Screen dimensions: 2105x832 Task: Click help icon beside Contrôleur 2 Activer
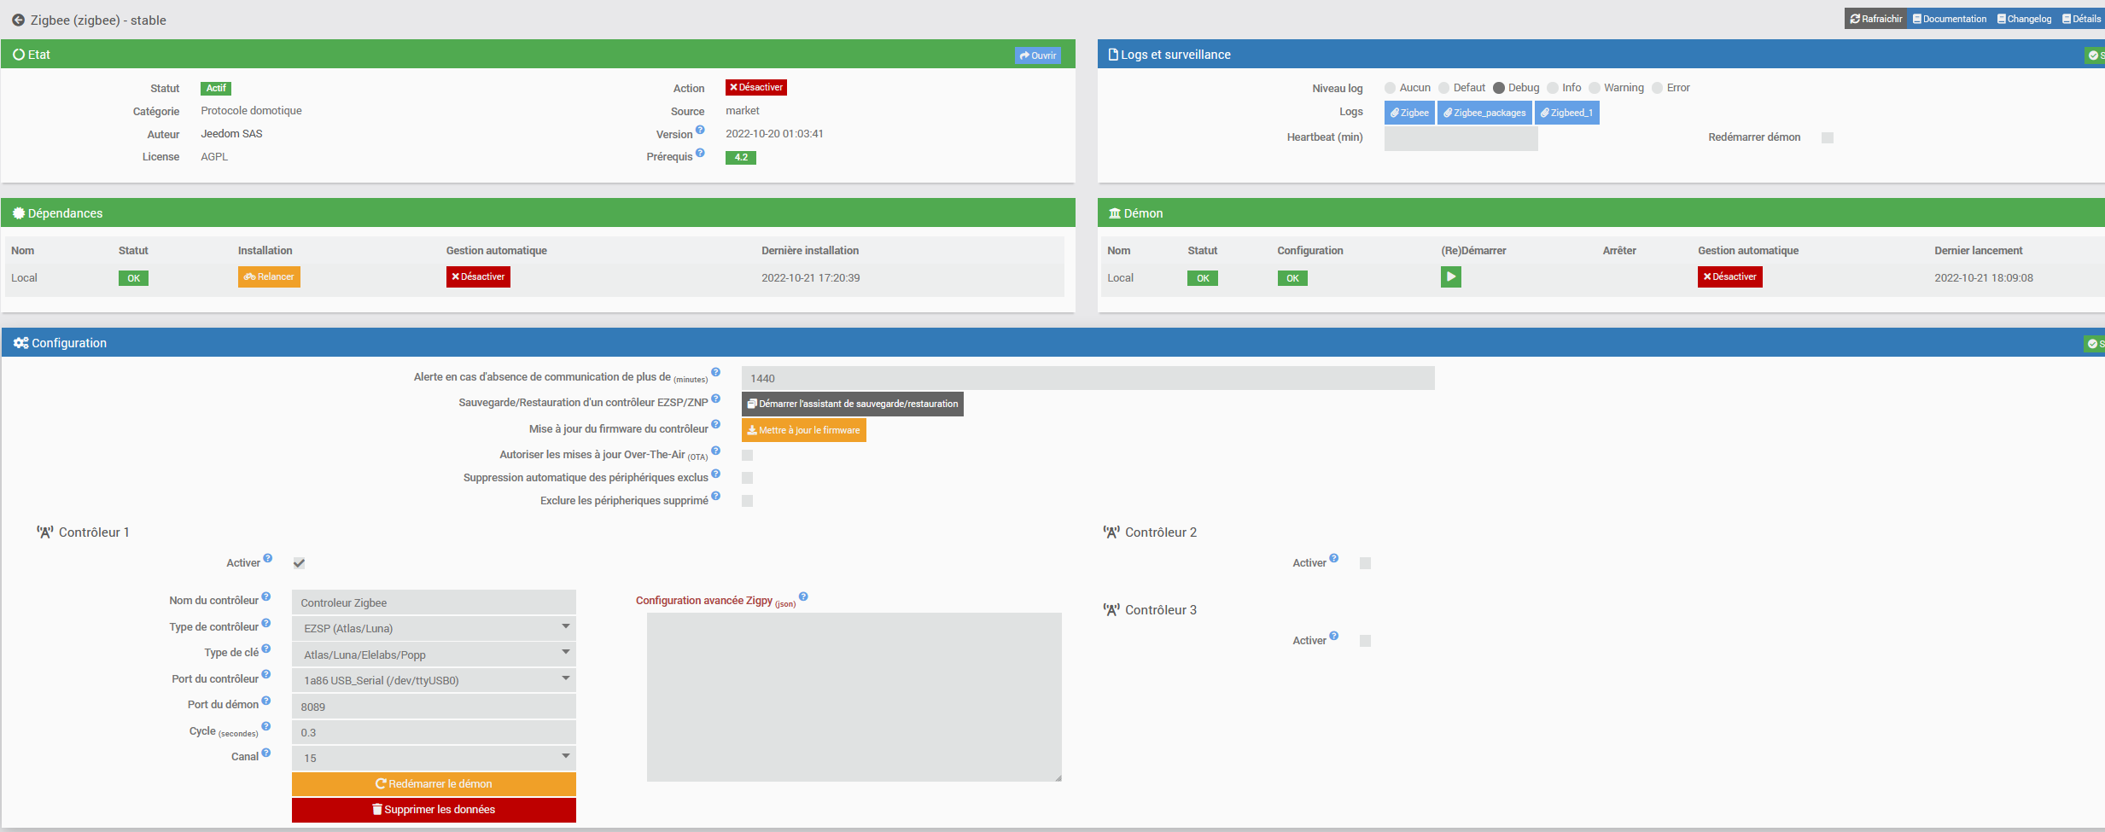click(x=1334, y=558)
